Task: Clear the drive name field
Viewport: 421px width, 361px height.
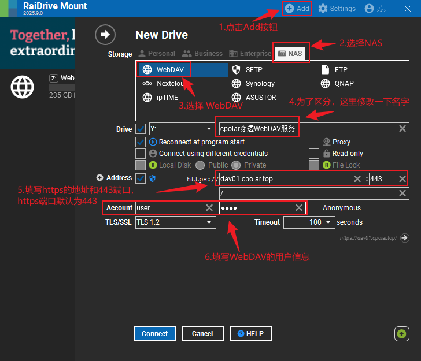Action: click(x=402, y=129)
